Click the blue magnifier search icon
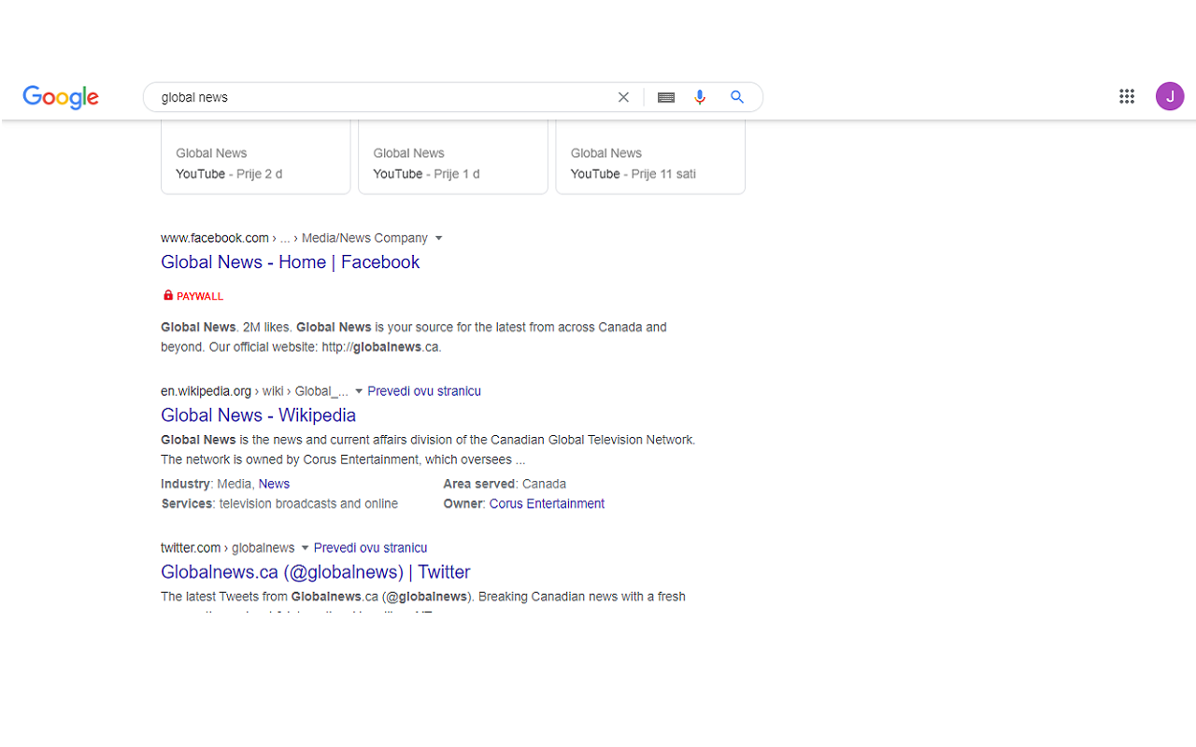The width and height of the screenshot is (1196, 747). pos(737,97)
